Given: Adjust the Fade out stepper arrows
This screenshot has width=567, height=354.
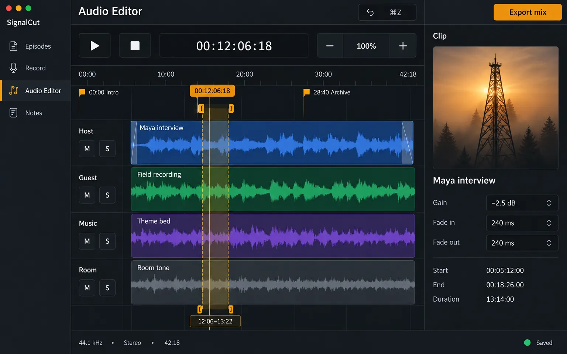Looking at the screenshot, I should coord(549,243).
